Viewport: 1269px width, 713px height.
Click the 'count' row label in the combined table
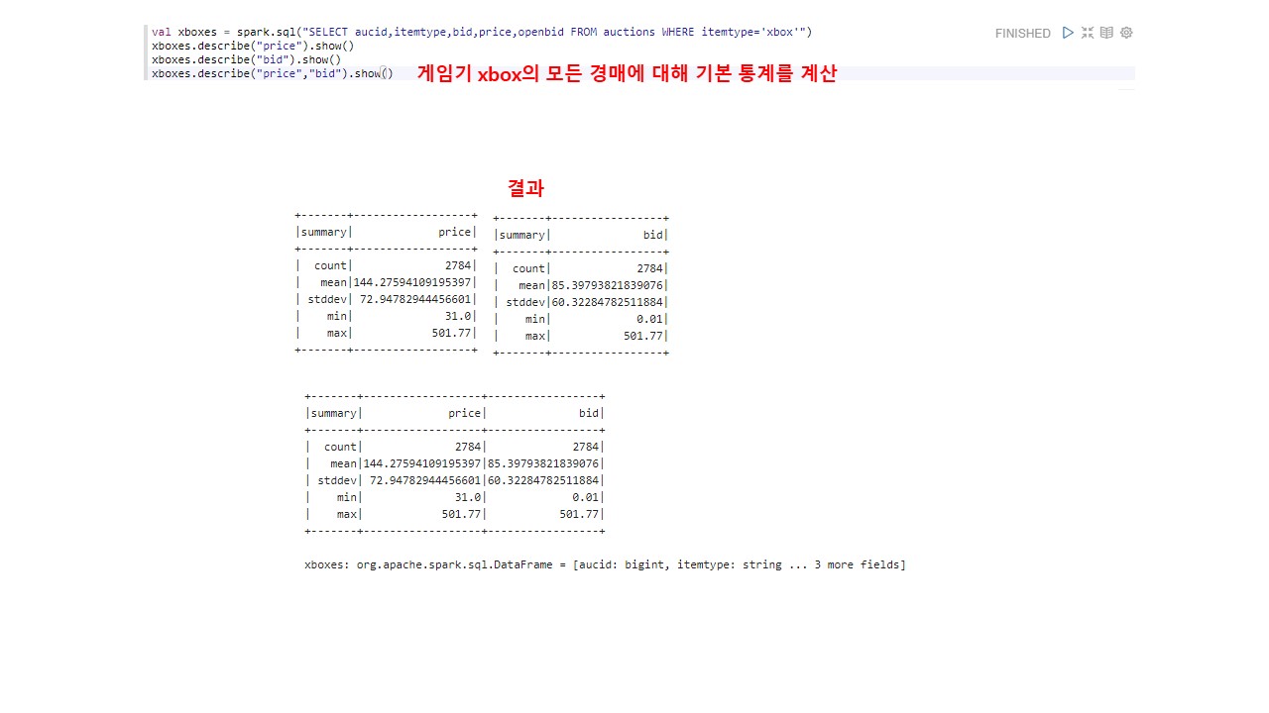340,447
